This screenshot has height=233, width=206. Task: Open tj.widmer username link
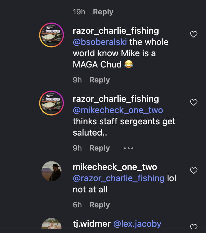pyautogui.click(x=92, y=224)
